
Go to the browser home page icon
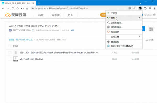tap(18, 8)
